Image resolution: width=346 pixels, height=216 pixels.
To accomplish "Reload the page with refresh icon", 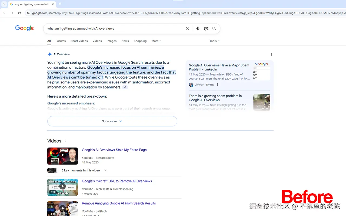I will pyautogui.click(x=19, y=13).
